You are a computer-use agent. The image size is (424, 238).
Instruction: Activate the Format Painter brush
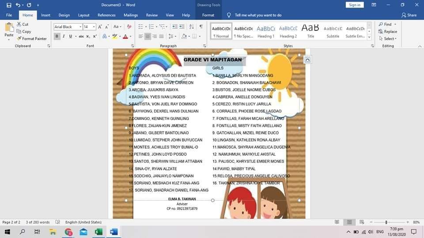pyautogui.click(x=32, y=39)
